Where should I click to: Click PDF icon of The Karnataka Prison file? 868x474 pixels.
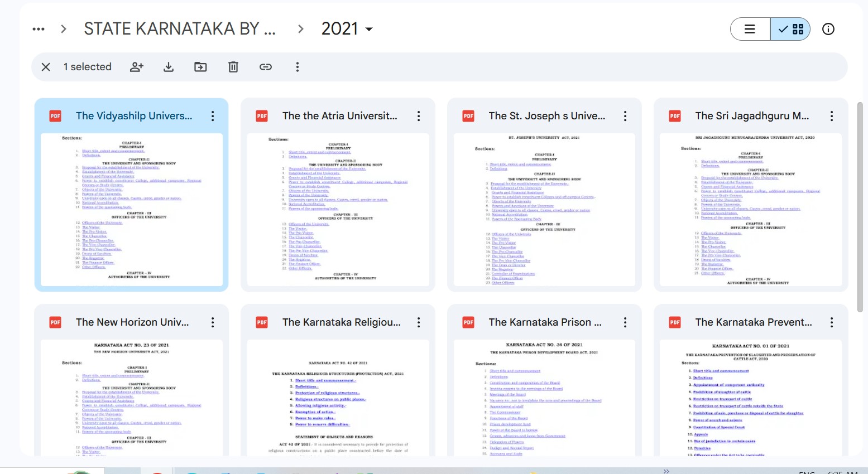[x=468, y=322]
